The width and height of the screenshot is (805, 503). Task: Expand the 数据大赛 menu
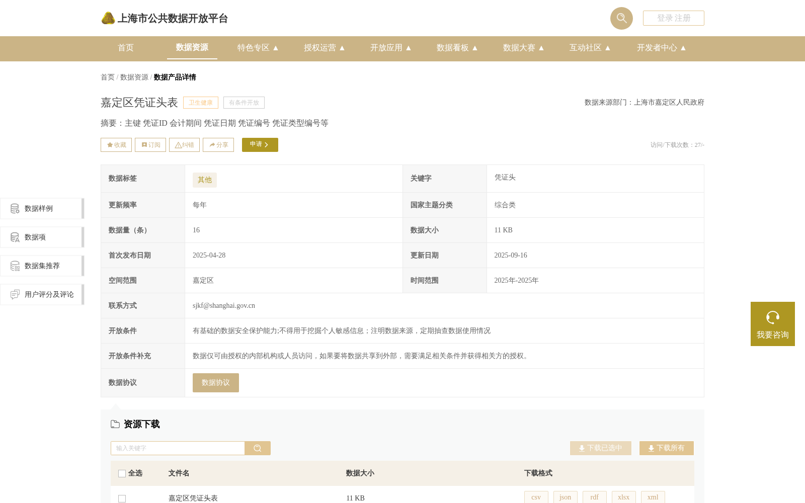click(524, 48)
